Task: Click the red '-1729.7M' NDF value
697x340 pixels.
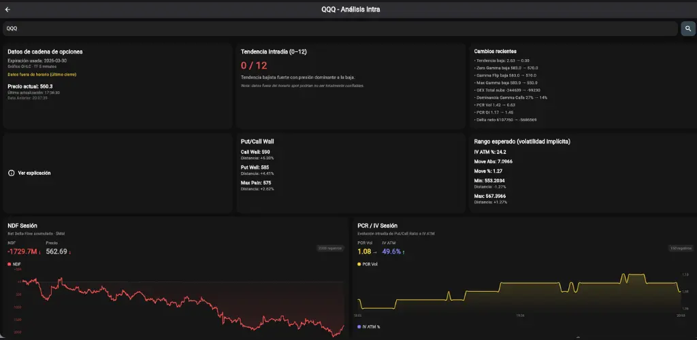Action: [x=24, y=252]
